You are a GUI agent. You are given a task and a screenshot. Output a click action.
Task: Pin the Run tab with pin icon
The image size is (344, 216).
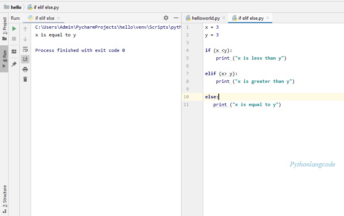[x=14, y=64]
